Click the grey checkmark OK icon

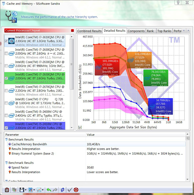pos(70,190)
